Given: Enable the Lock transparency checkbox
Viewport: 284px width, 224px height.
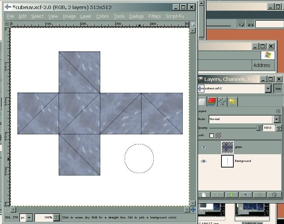Looking at the screenshot, I should click(211, 135).
